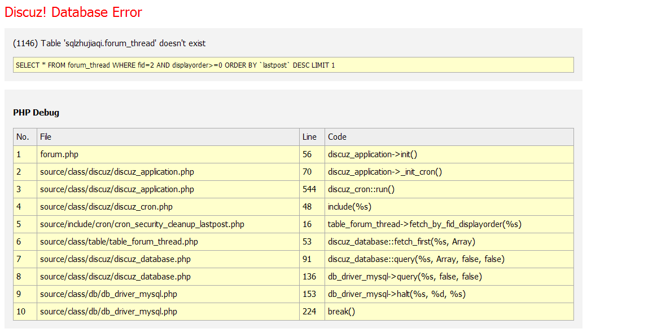Select discuz_database.php file in row 7

168,259
